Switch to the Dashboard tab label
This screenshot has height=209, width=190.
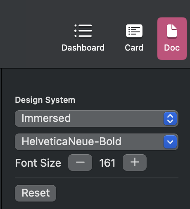pyautogui.click(x=83, y=48)
